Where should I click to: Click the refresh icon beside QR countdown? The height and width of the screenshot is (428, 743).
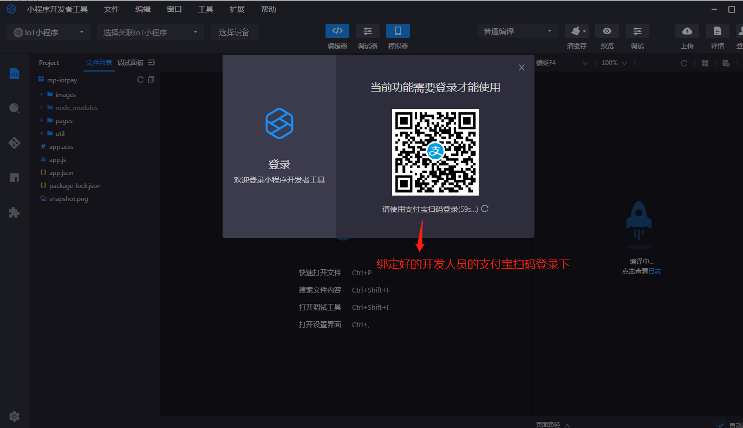[x=485, y=209]
